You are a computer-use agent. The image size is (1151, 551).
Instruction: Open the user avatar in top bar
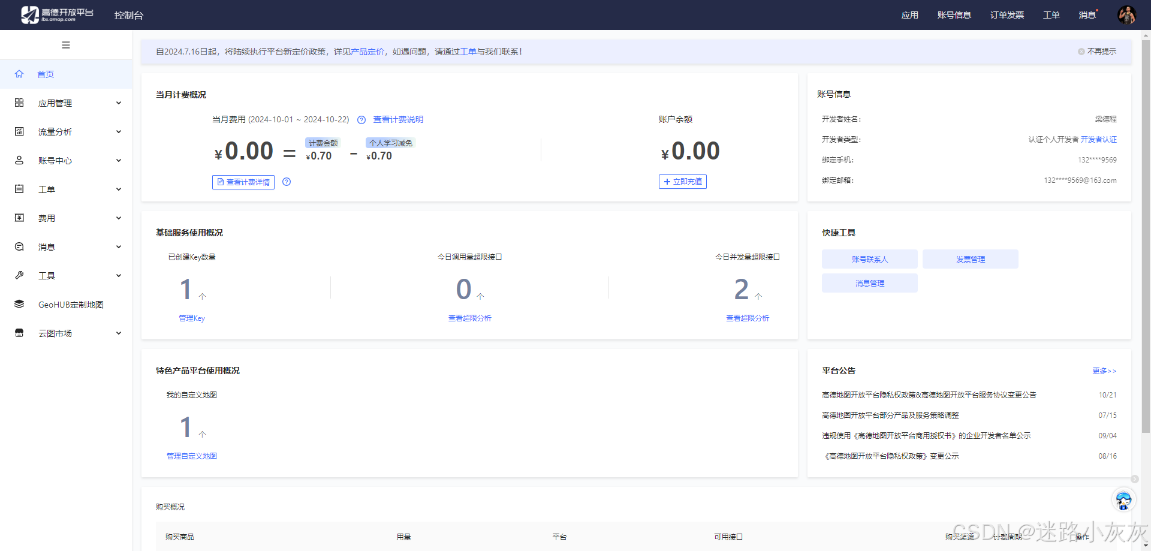1127,14
